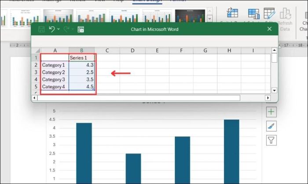The width and height of the screenshot is (308, 184).
Task: Click the spreadsheet vertical scroll up arrow
Action: [274, 50]
